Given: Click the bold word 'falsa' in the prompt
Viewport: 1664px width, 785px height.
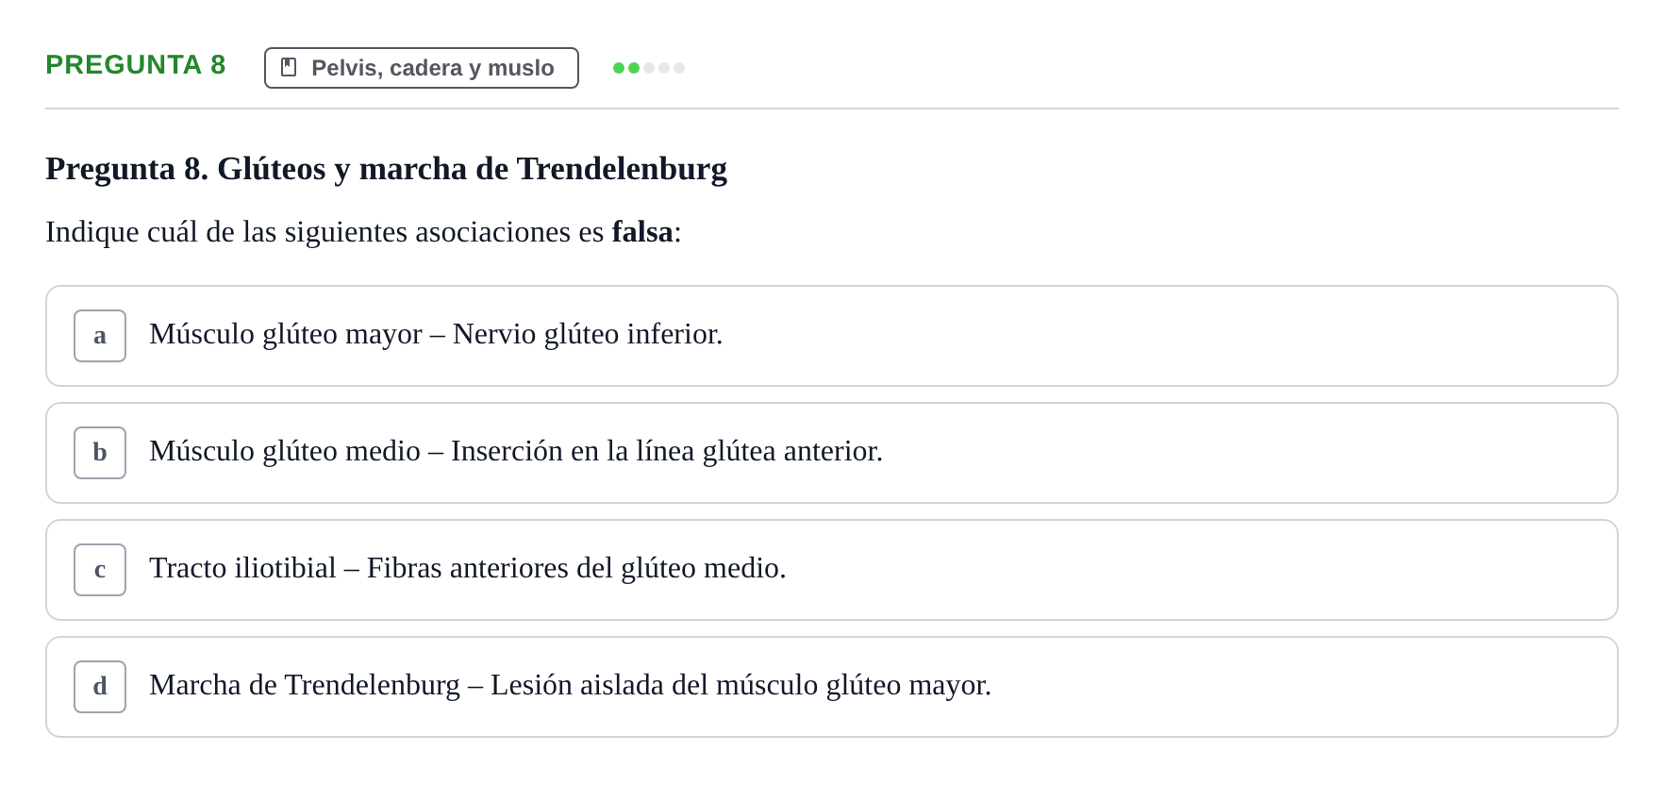Looking at the screenshot, I should (642, 231).
